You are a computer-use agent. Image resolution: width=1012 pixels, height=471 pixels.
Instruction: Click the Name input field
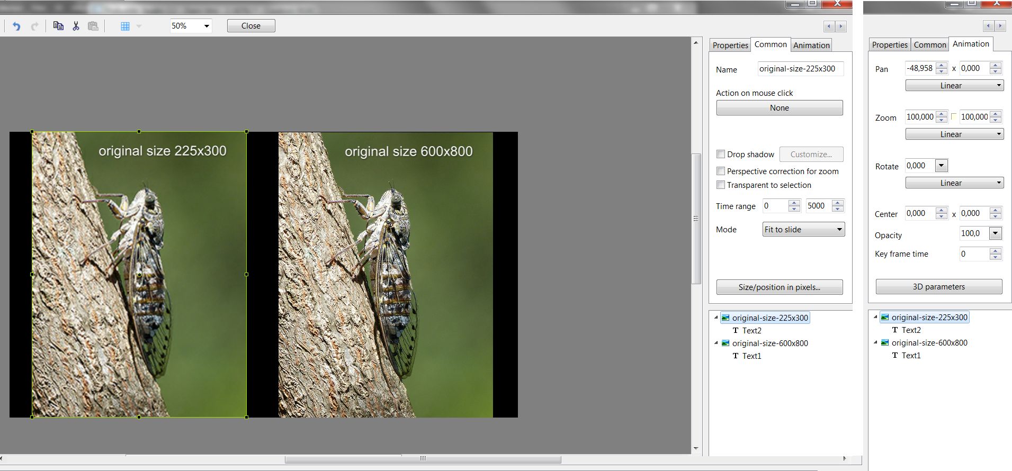(800, 69)
